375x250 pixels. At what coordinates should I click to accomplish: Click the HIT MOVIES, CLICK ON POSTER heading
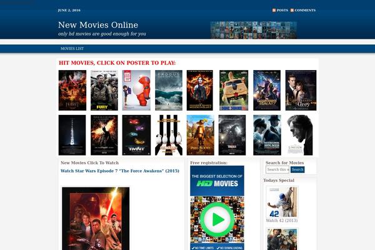pos(117,63)
